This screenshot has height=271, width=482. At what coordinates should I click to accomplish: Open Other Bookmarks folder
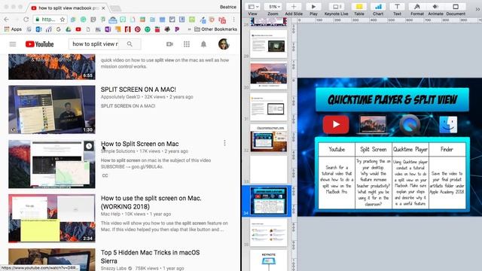click(215, 29)
